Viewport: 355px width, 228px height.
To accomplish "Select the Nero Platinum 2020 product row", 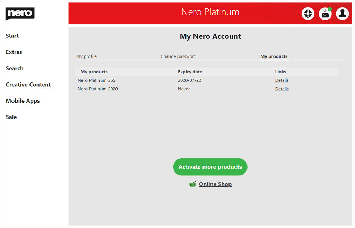I will click(x=98, y=89).
